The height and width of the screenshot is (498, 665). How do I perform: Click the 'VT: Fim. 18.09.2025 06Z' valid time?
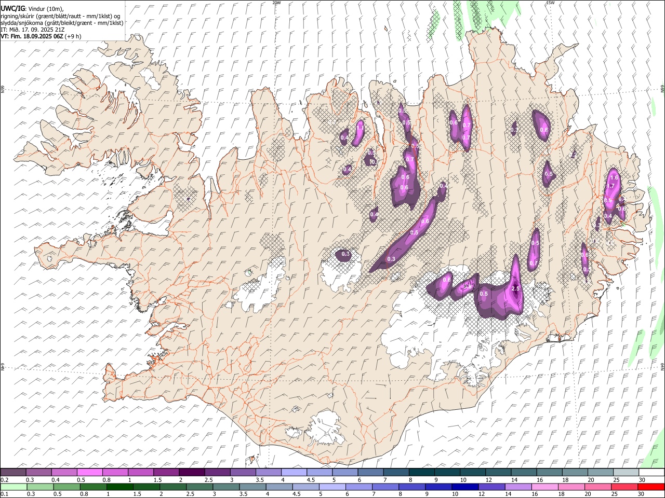[x=32, y=36]
